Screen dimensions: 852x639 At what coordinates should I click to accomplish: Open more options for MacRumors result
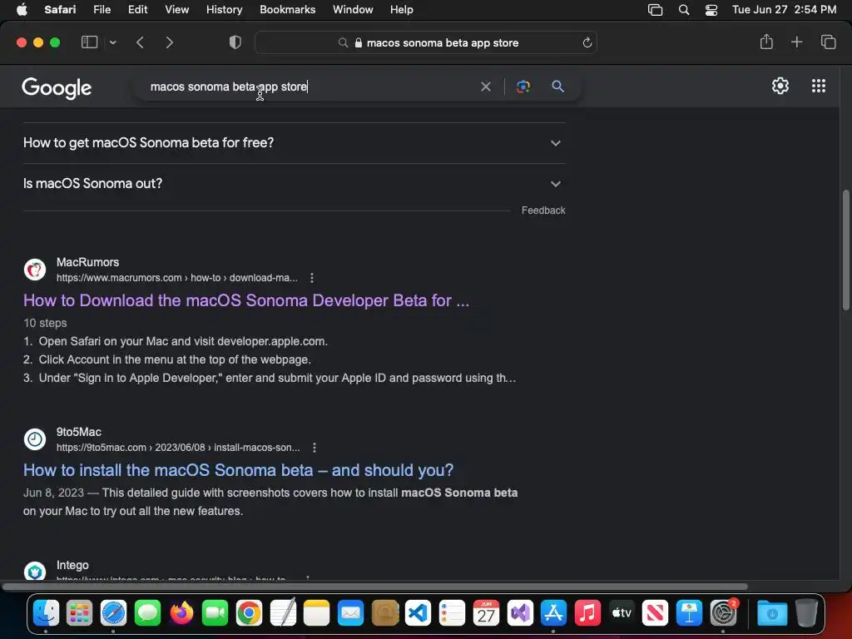click(x=312, y=278)
